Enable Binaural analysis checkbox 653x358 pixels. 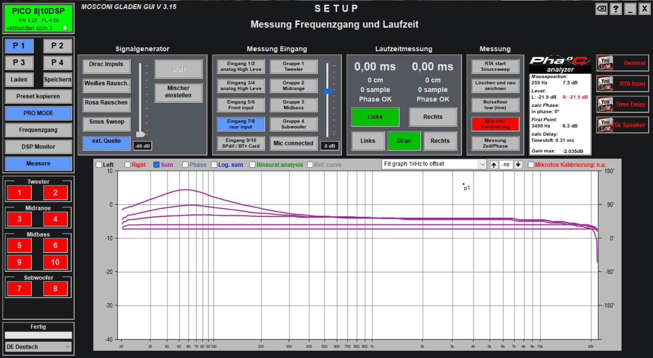[252, 165]
